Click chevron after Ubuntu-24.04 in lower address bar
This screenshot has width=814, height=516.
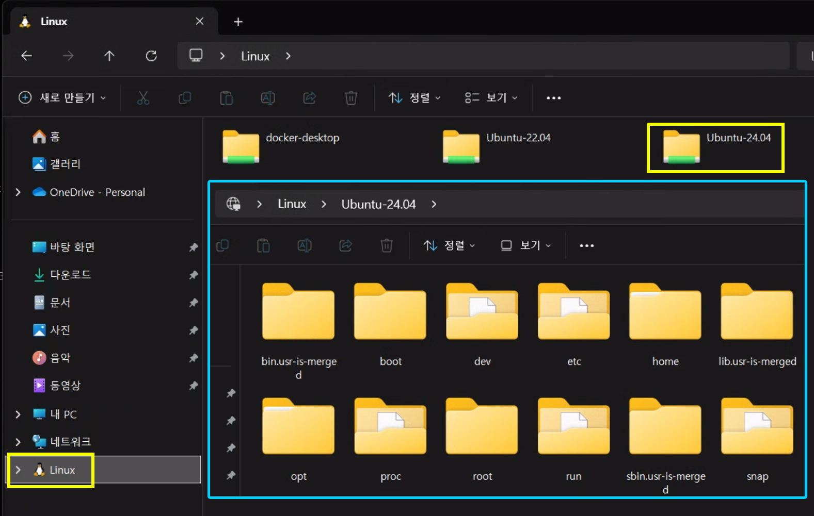coord(434,204)
